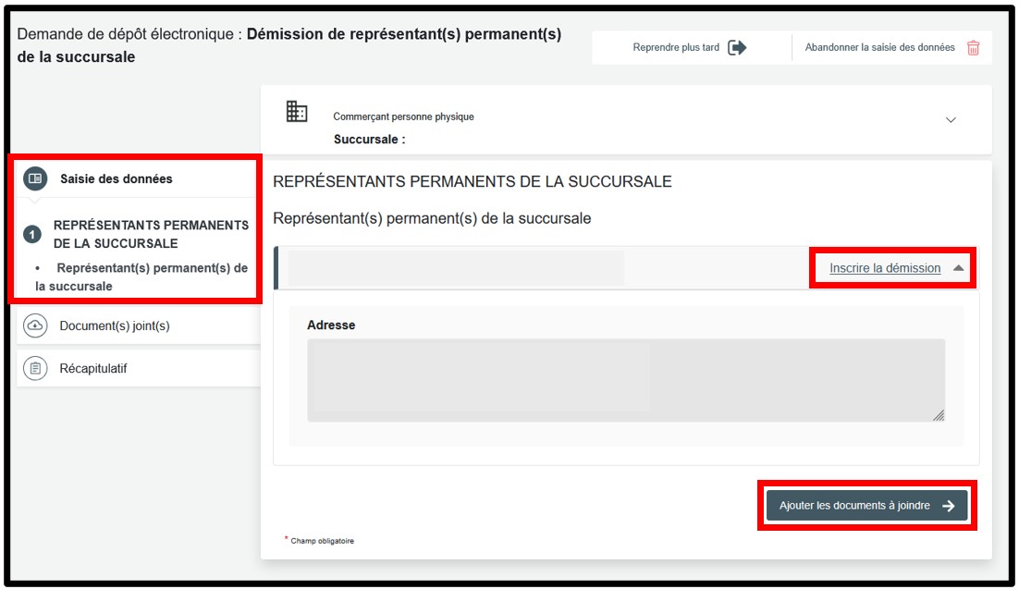The width and height of the screenshot is (1019, 589).
Task: Select REPRÉSENTANTS PERMANENTS DE LA SUCCURSALE step
Action: click(151, 235)
